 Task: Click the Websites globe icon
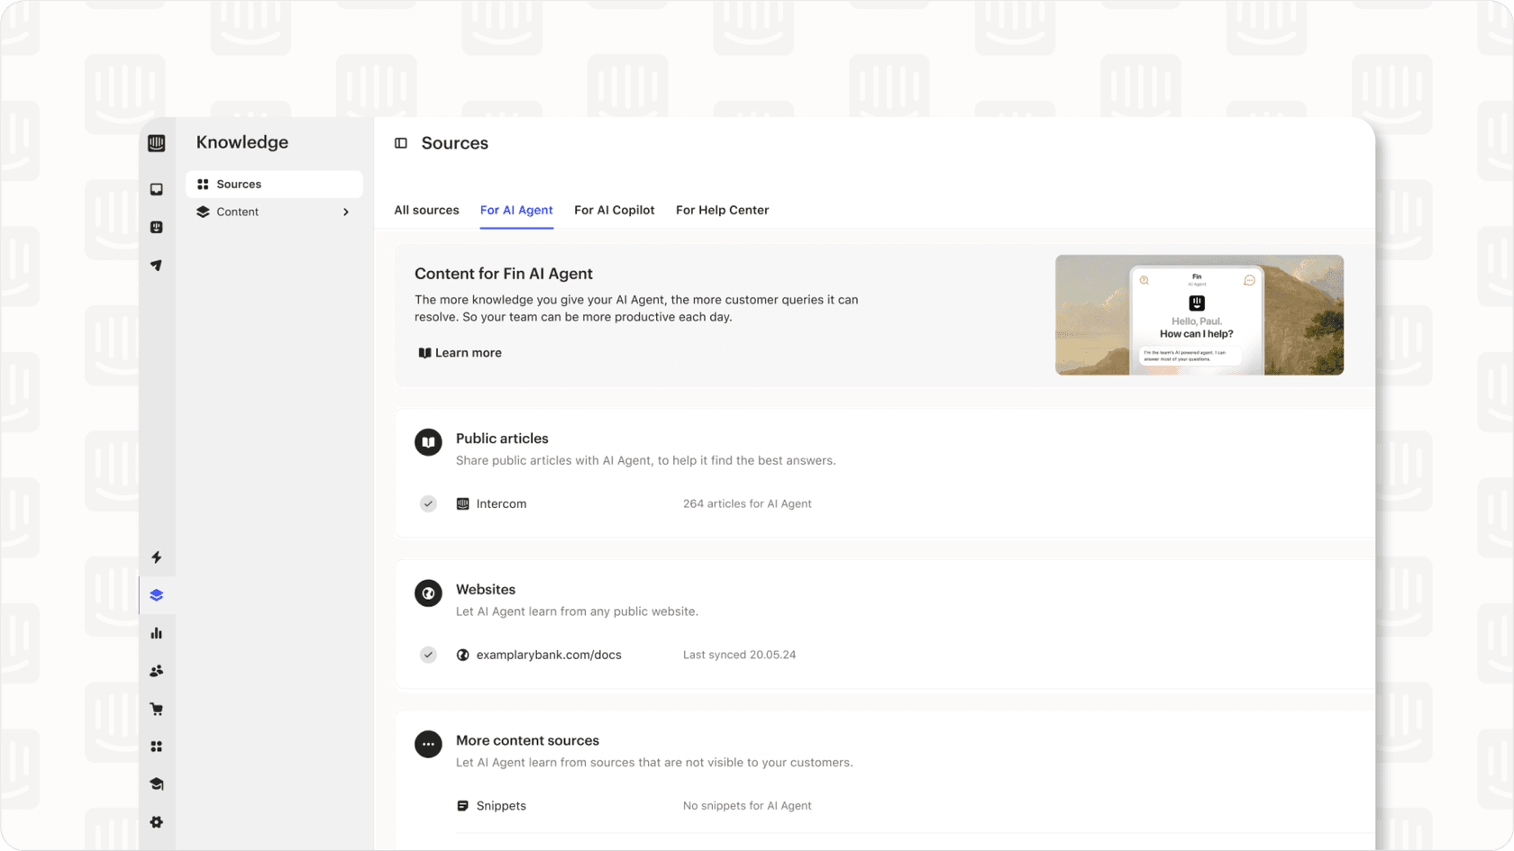(428, 593)
